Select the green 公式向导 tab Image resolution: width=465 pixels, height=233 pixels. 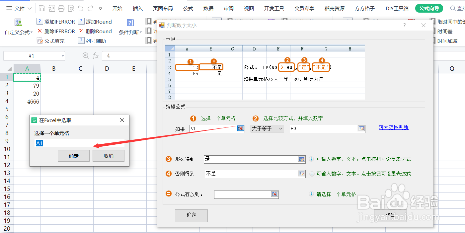(x=429, y=8)
